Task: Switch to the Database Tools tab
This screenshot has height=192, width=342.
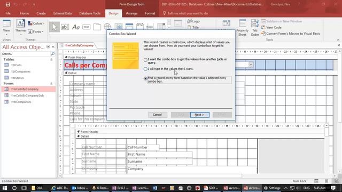Action: tap(90, 13)
